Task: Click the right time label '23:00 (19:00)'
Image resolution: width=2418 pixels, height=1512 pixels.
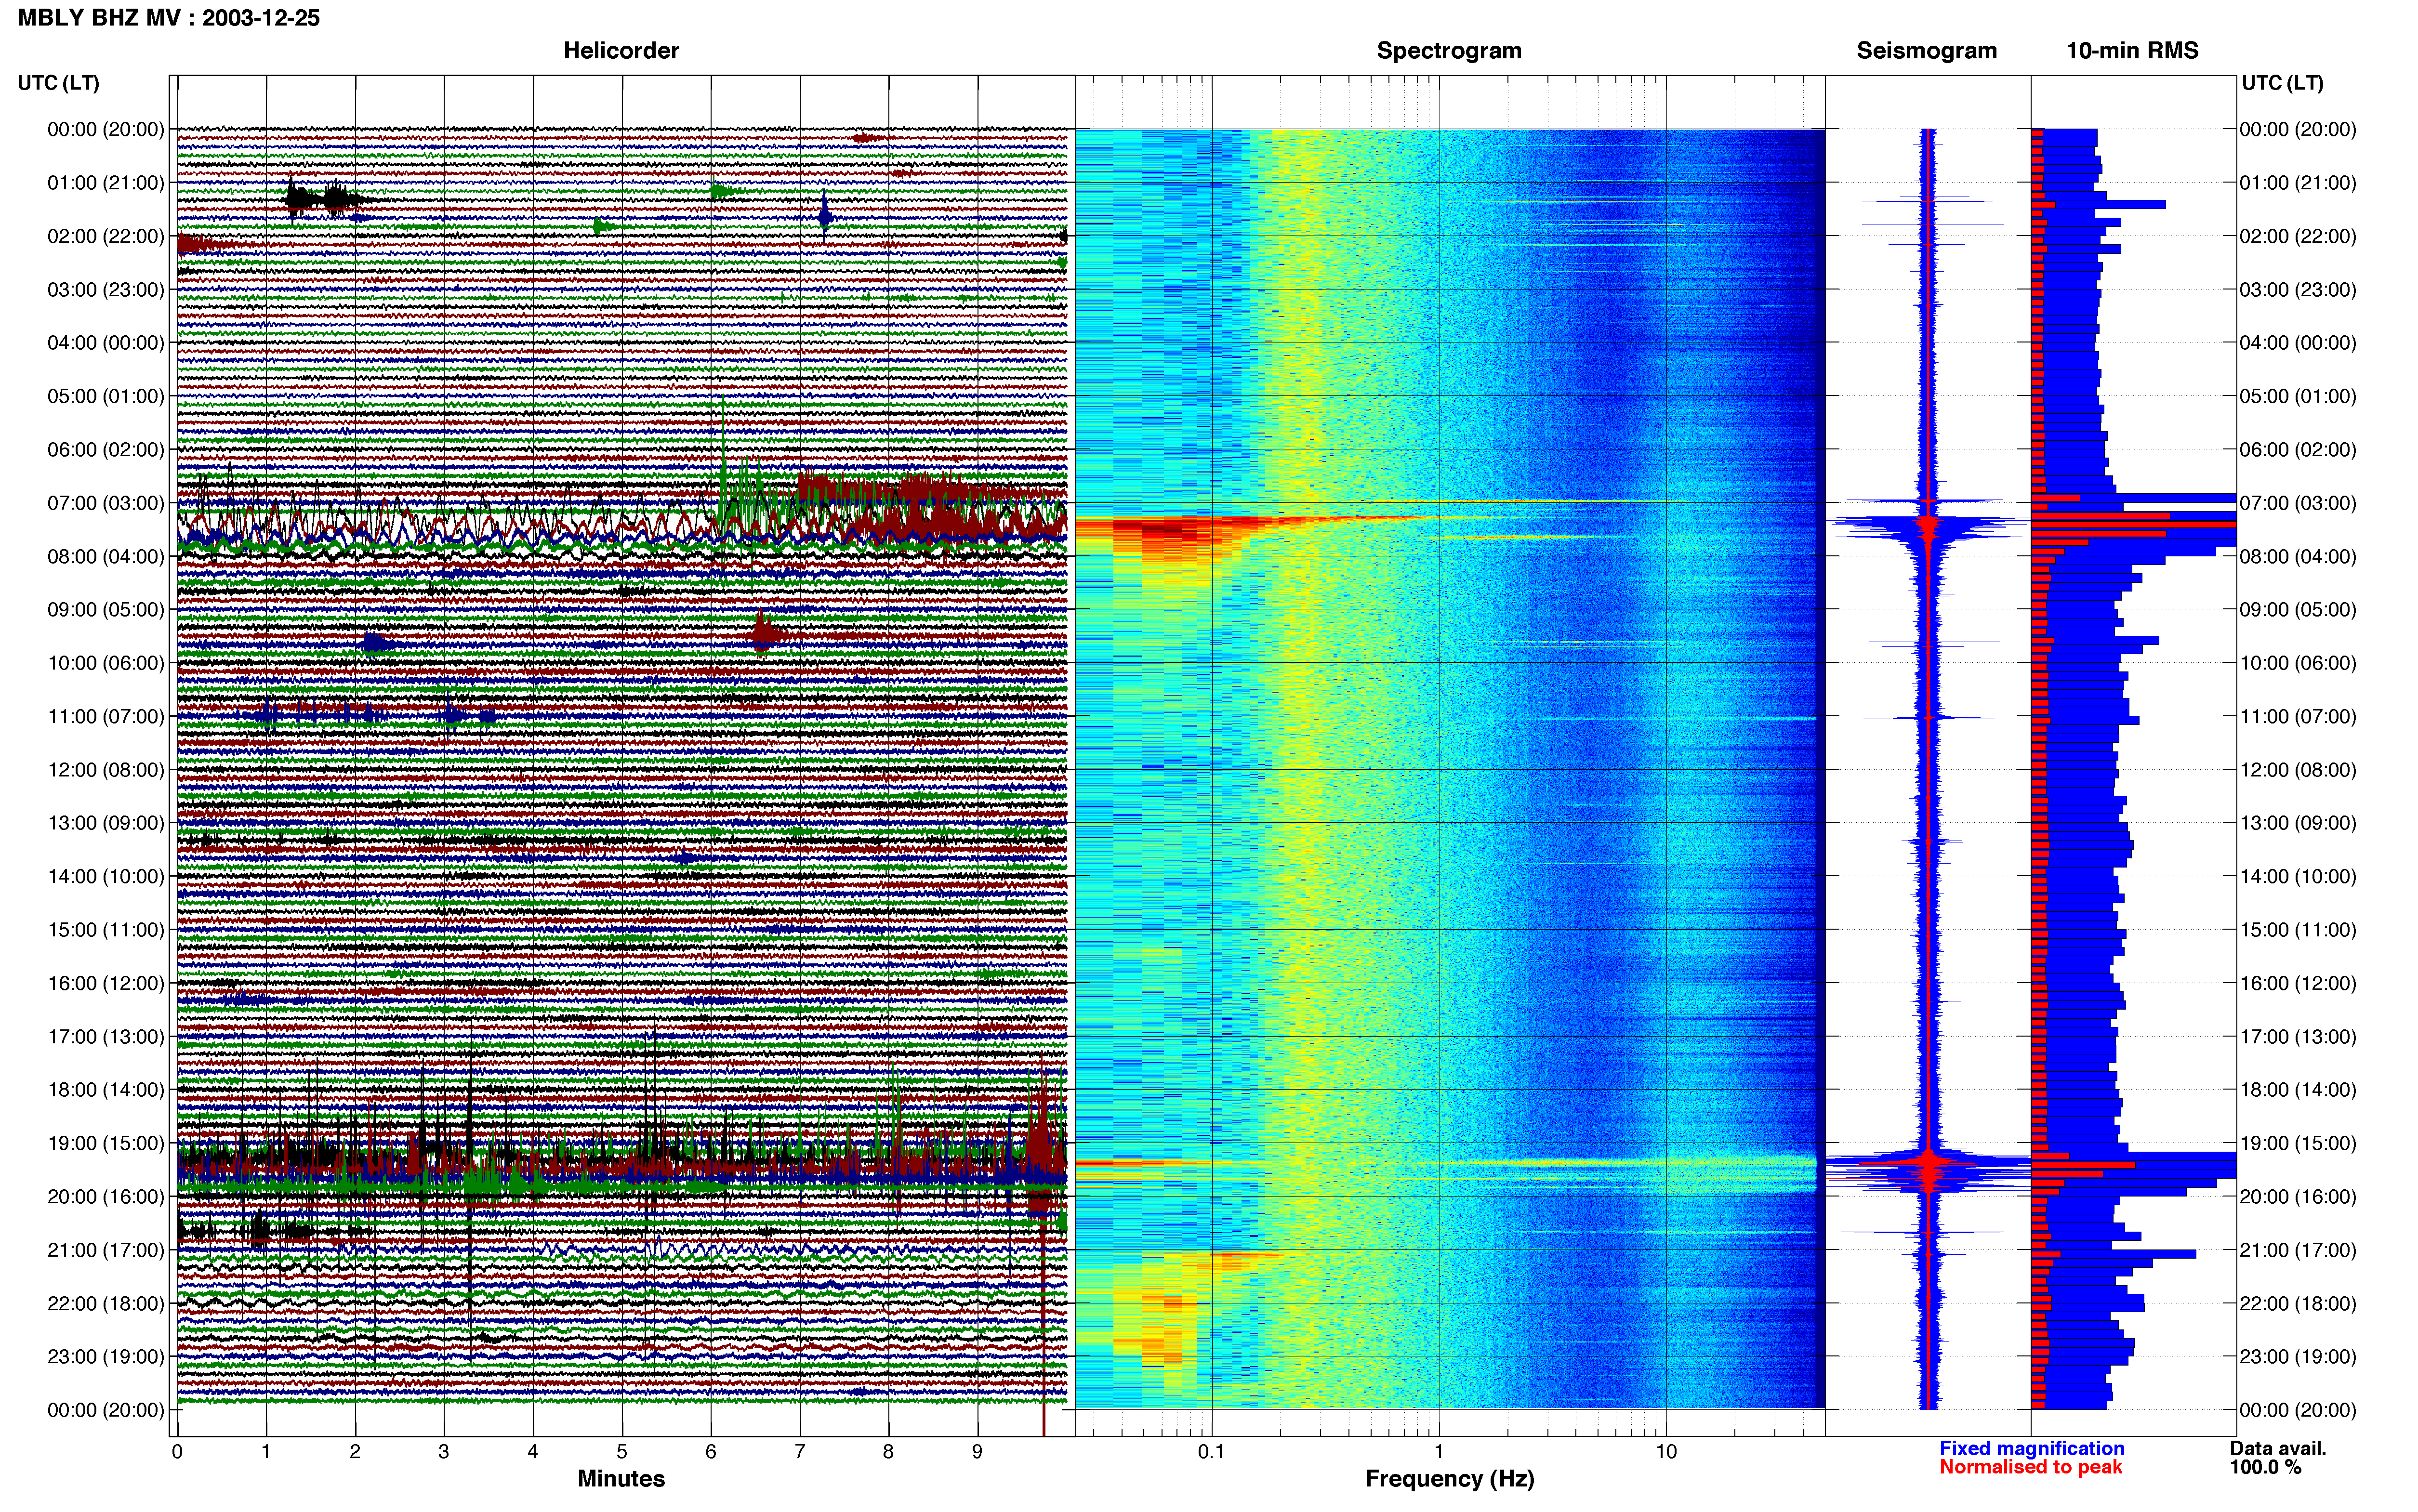Action: pos(2298,1356)
